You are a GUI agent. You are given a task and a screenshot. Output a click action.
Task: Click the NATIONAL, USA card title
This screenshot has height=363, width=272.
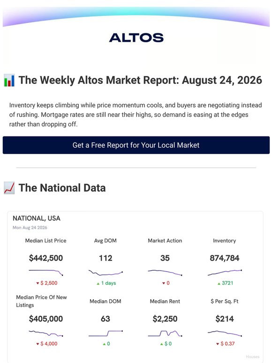click(37, 218)
